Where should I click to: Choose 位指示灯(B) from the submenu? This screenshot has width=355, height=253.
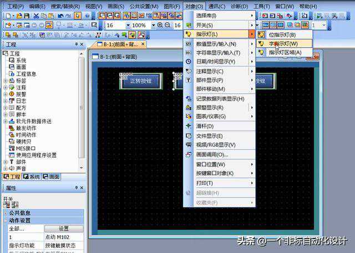coord(282,34)
